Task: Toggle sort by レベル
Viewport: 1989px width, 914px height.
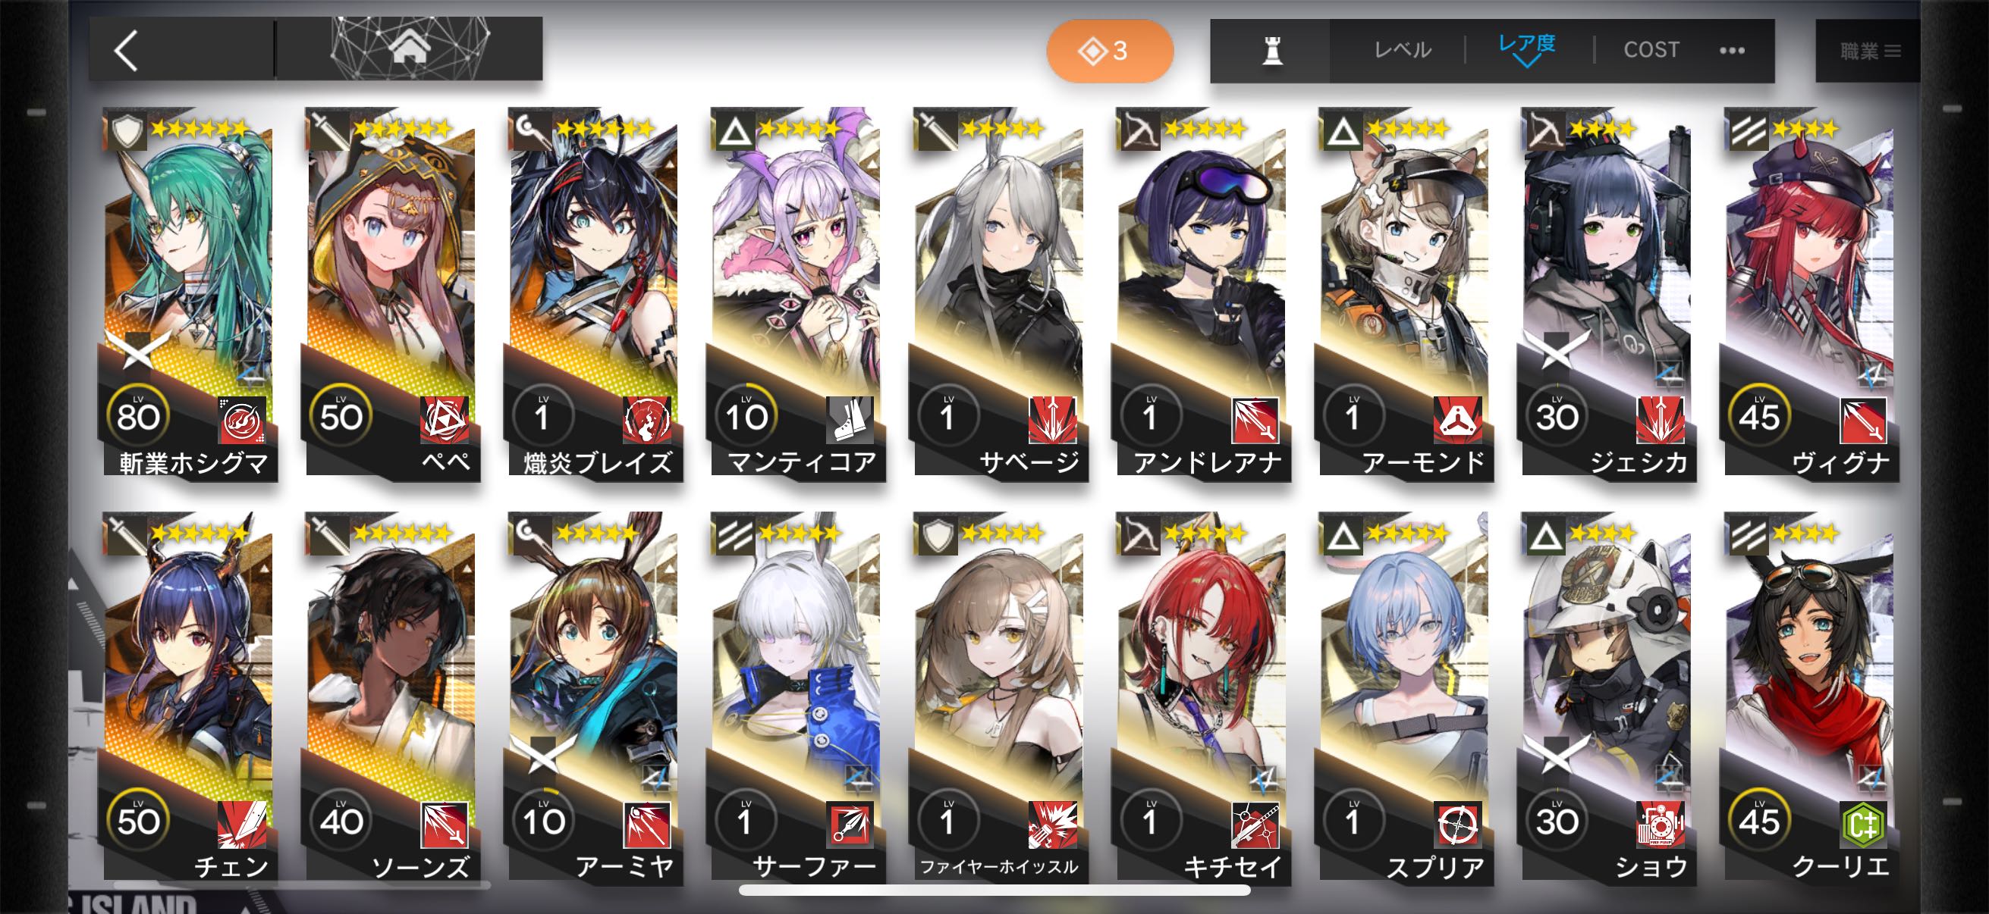Action: (x=1403, y=50)
